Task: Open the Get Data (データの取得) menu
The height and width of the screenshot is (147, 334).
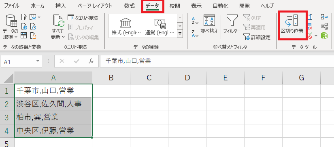Action: pos(10,27)
